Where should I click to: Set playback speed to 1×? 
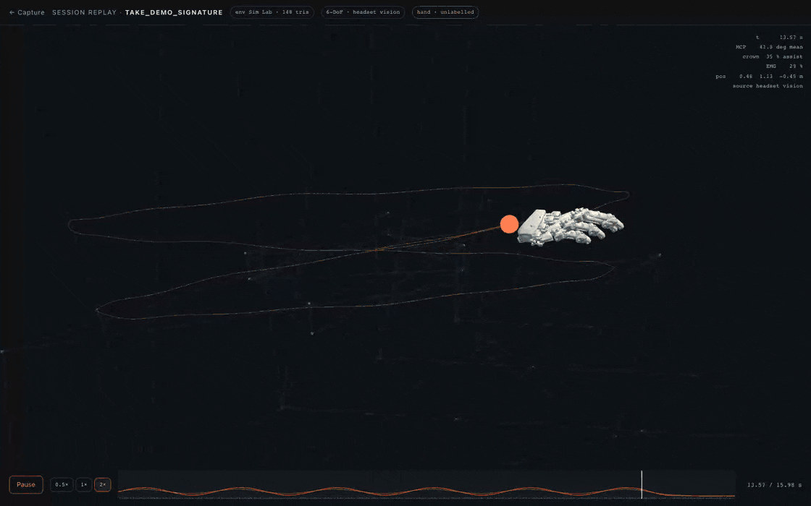(84, 484)
